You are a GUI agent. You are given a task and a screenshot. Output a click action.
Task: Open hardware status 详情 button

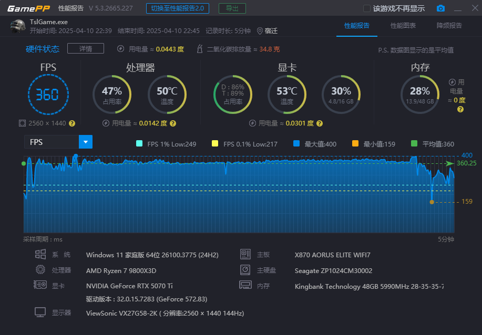pos(86,48)
